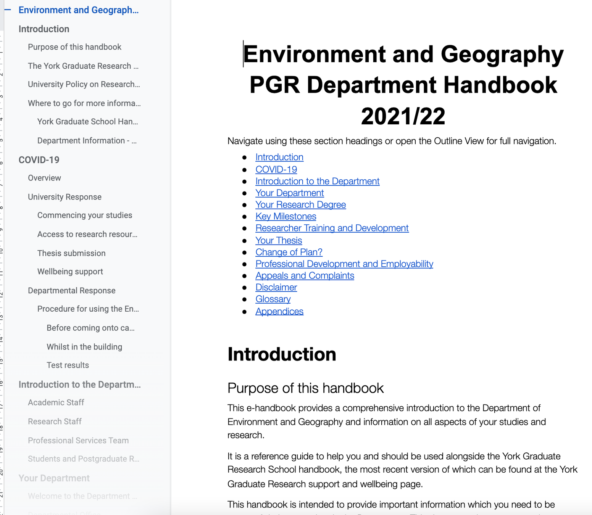592x515 pixels.
Task: Jump to Test results in outline
Action: pos(68,365)
